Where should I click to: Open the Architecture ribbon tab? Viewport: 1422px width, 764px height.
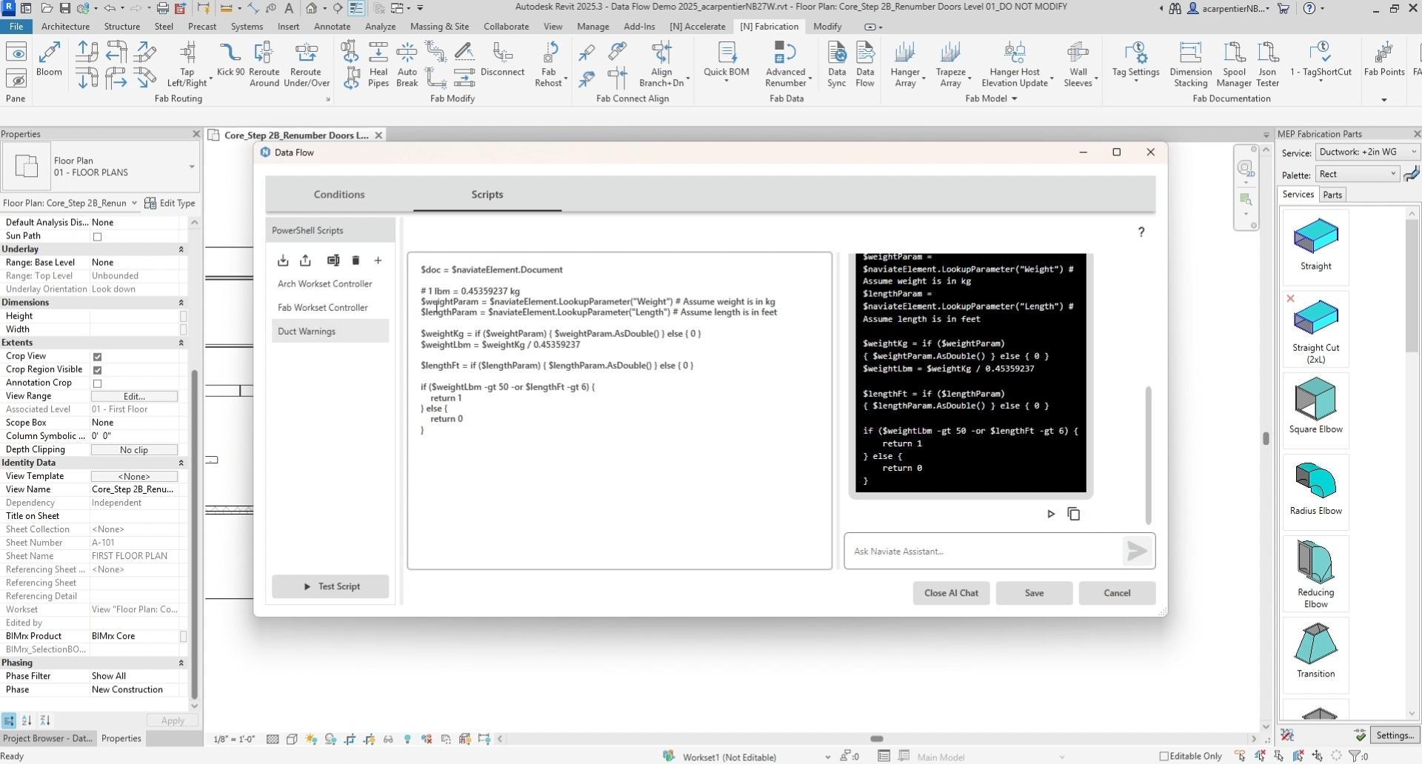coord(65,27)
